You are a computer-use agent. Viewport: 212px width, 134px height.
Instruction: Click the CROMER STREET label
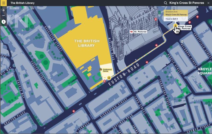(198, 129)
